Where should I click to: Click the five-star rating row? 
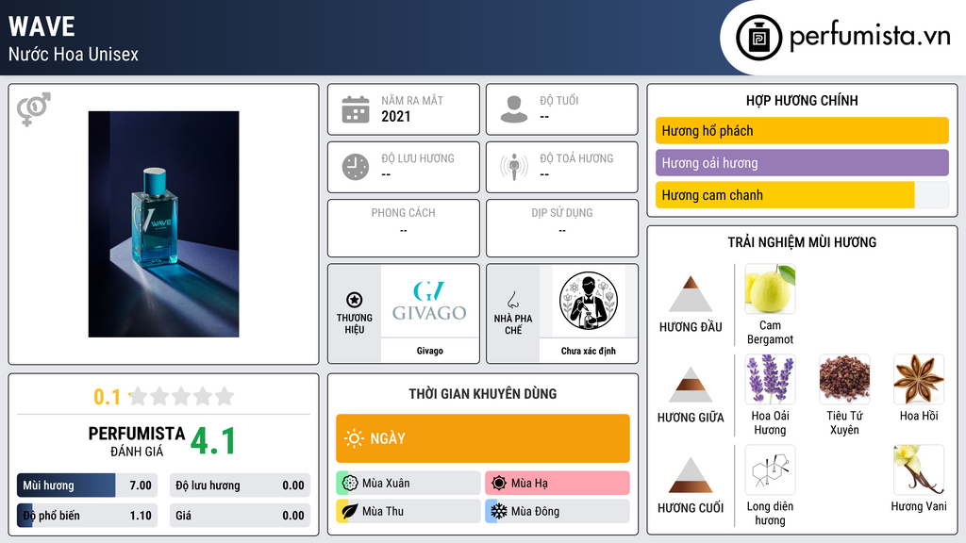181,396
